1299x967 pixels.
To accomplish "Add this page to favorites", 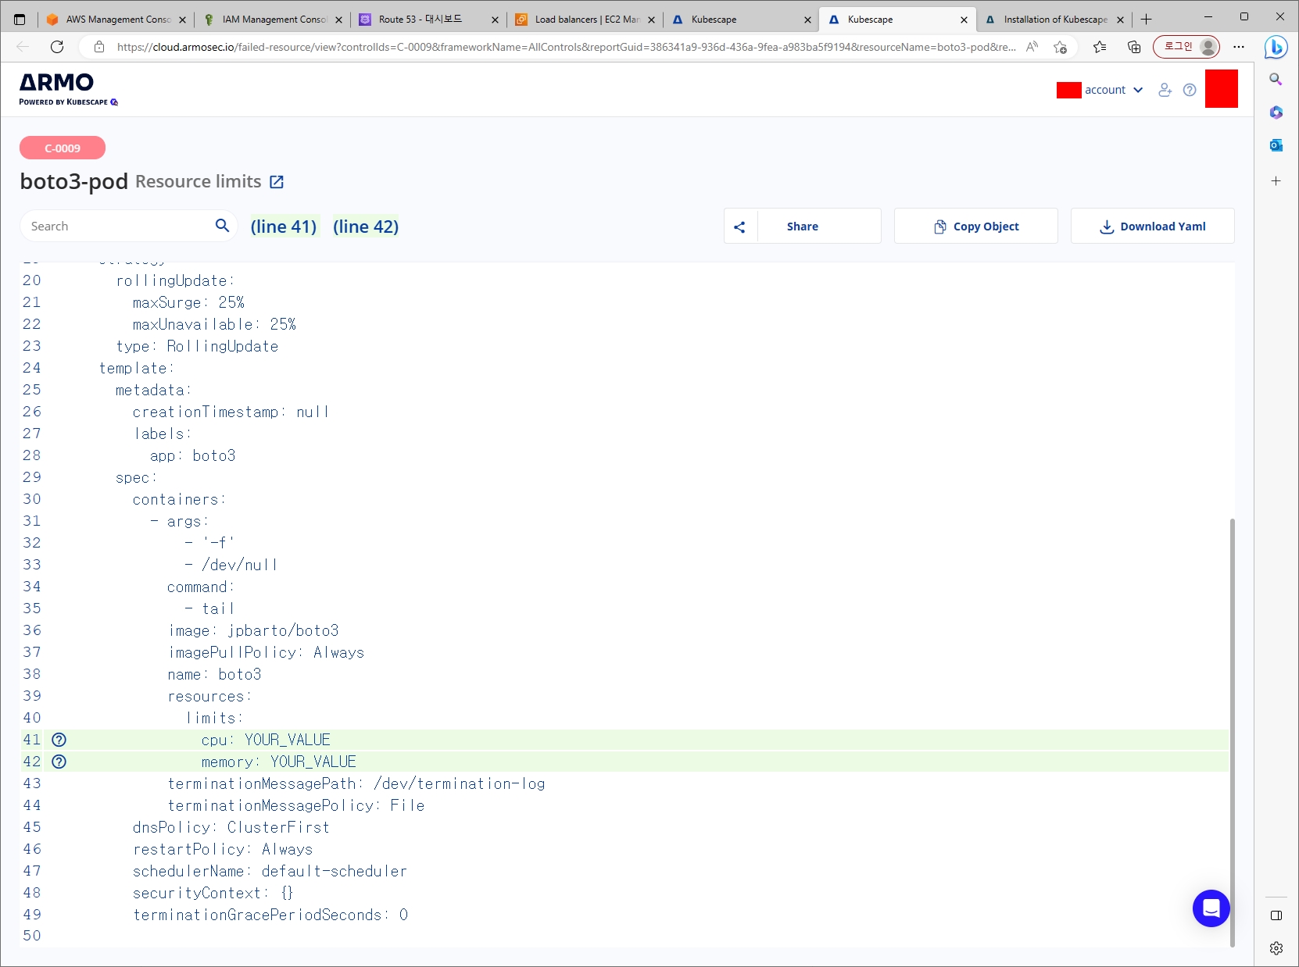I will click(x=1060, y=47).
